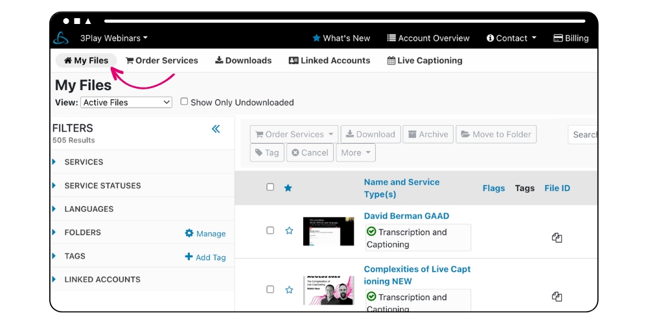The image size is (648, 324).
Task: Click Add Tag plus link
Action: click(205, 257)
